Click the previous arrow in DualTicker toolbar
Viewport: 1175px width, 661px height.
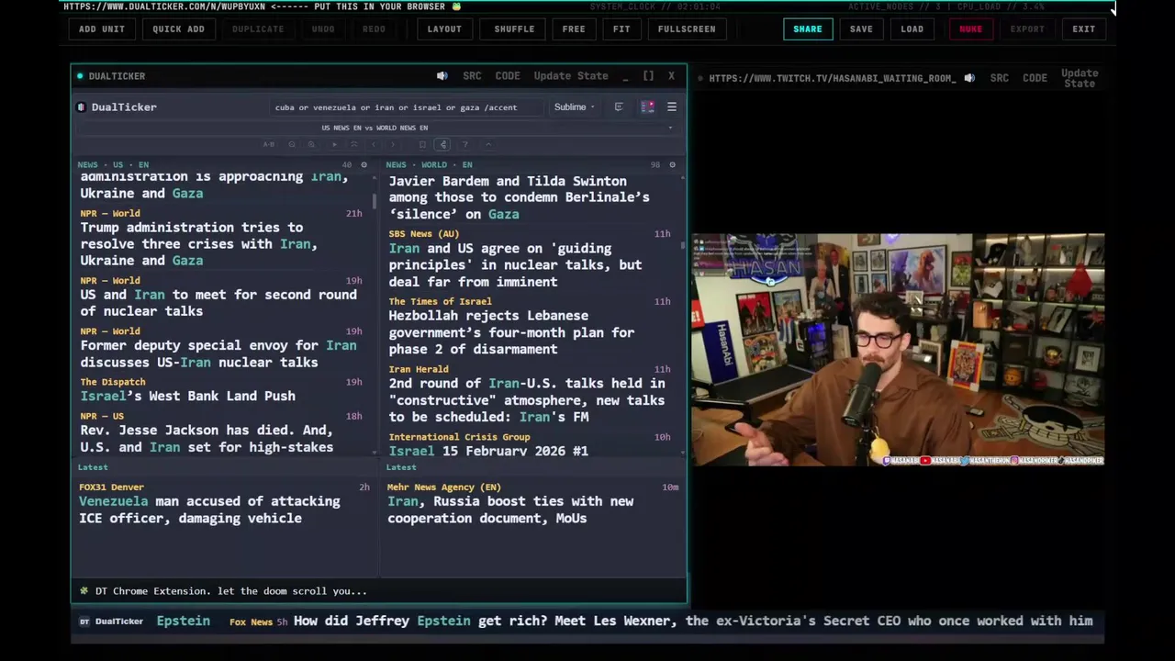click(x=374, y=144)
